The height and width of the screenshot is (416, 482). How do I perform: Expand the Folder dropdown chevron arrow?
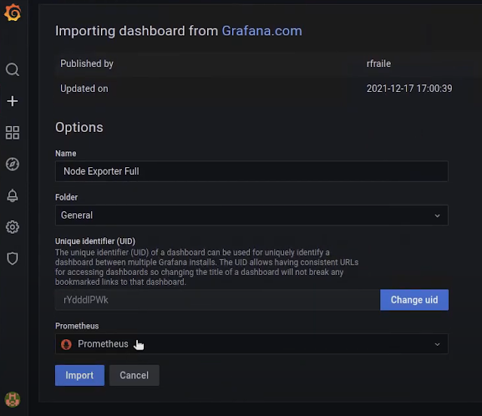click(437, 216)
